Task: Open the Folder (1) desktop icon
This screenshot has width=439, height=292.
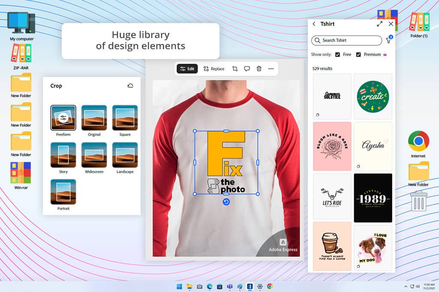Action: pyautogui.click(x=419, y=25)
